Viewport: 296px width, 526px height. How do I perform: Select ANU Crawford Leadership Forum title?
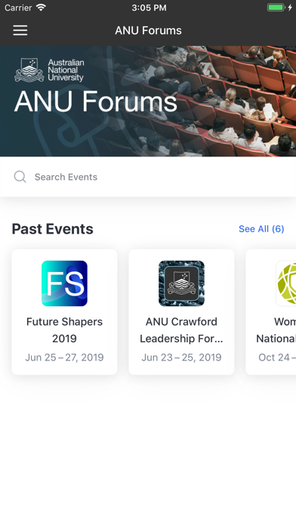[x=181, y=330]
